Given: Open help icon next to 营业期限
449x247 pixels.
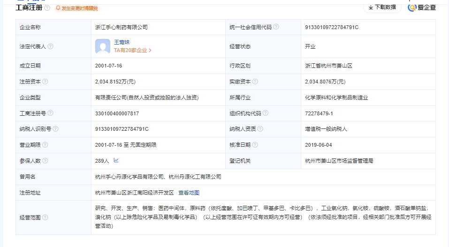Looking at the screenshot, I should coord(45,145).
